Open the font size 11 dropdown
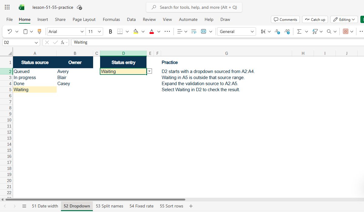The width and height of the screenshot is (364, 212). 99,31
